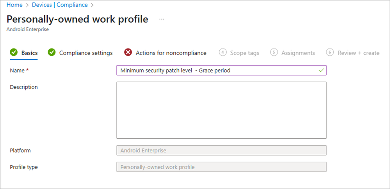Click the disabled Platform field
This screenshot has width=390, height=189.
tap(221, 150)
